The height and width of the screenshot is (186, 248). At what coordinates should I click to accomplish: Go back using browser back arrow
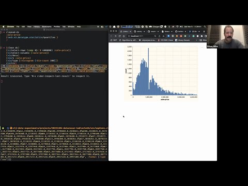(x=111, y=36)
